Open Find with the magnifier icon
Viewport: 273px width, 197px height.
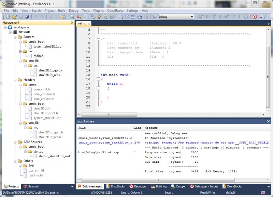[72, 17]
